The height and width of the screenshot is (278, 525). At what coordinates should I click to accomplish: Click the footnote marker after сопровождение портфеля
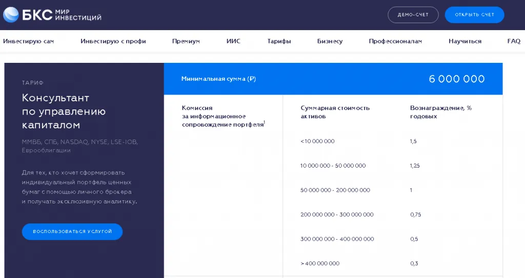click(264, 123)
